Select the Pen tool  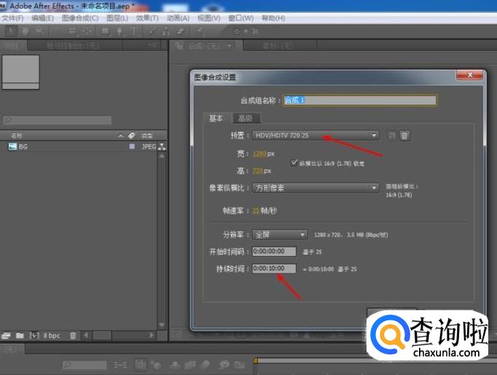[120, 31]
